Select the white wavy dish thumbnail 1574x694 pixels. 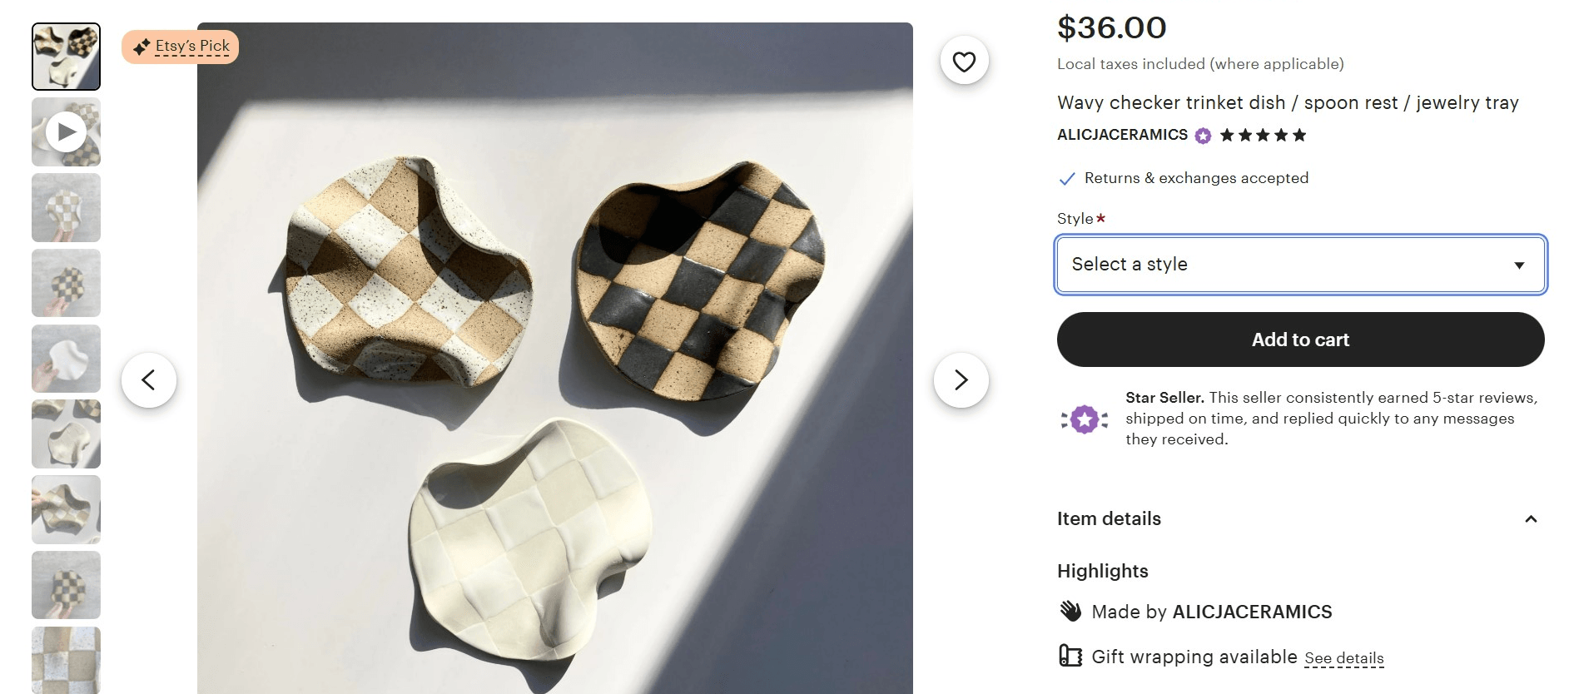(66, 359)
